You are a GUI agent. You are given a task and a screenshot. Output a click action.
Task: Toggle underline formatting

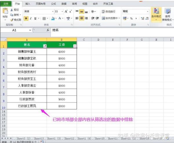point(35,18)
